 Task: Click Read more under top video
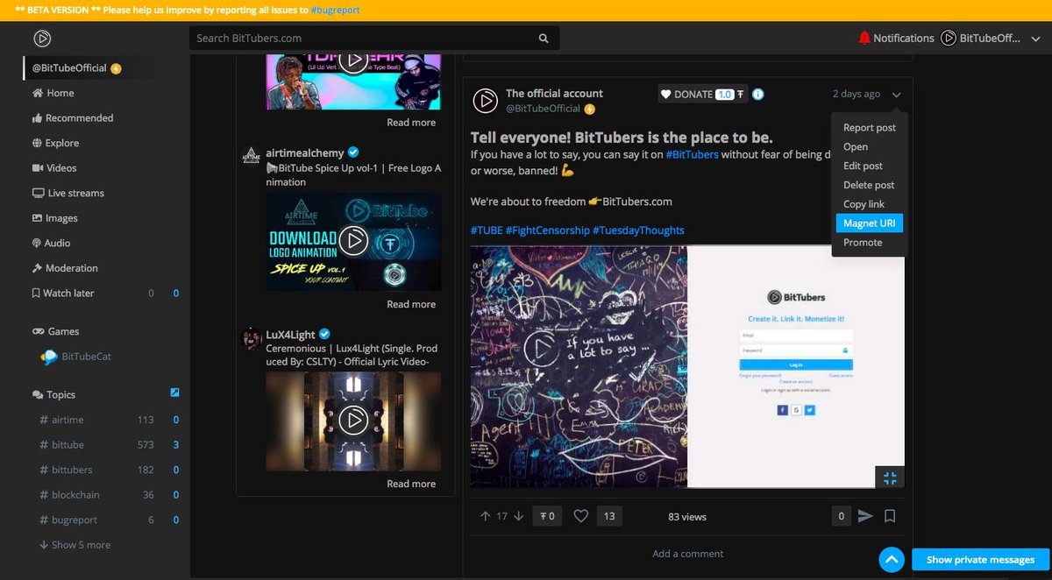pyautogui.click(x=411, y=123)
